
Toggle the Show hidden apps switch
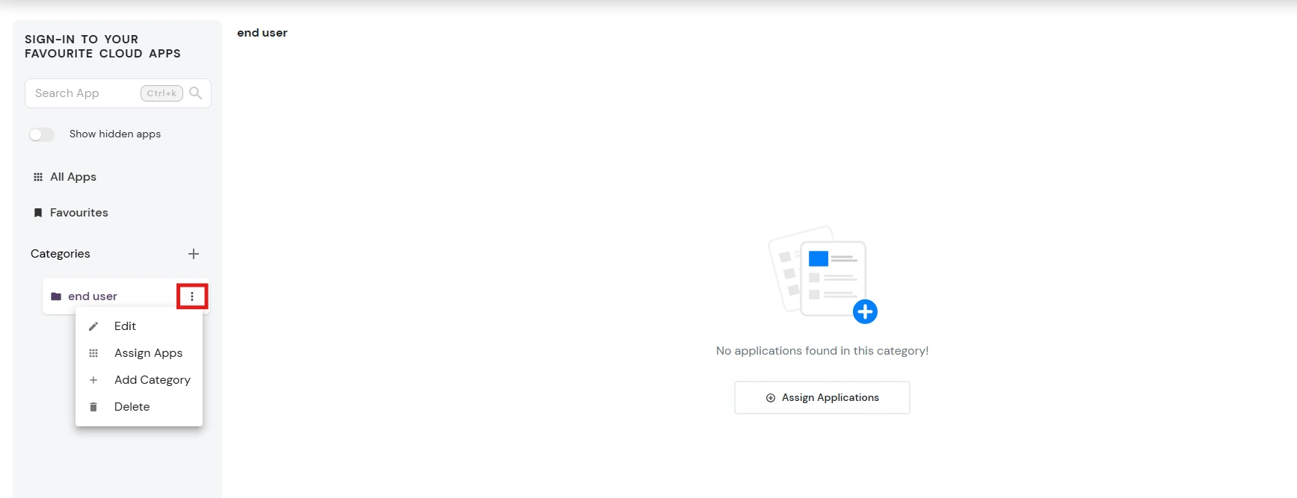coord(42,134)
